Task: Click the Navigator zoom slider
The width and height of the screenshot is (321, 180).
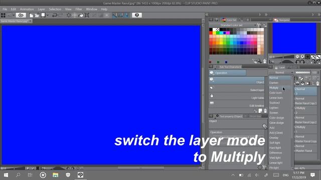Action: (281, 56)
